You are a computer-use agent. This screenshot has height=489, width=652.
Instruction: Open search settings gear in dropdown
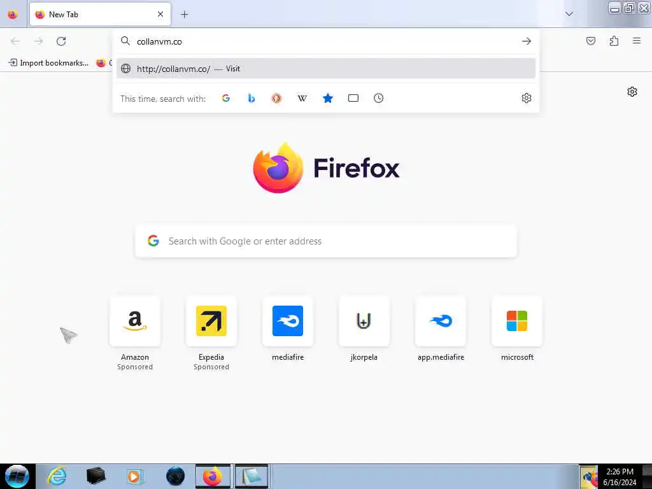point(527,98)
